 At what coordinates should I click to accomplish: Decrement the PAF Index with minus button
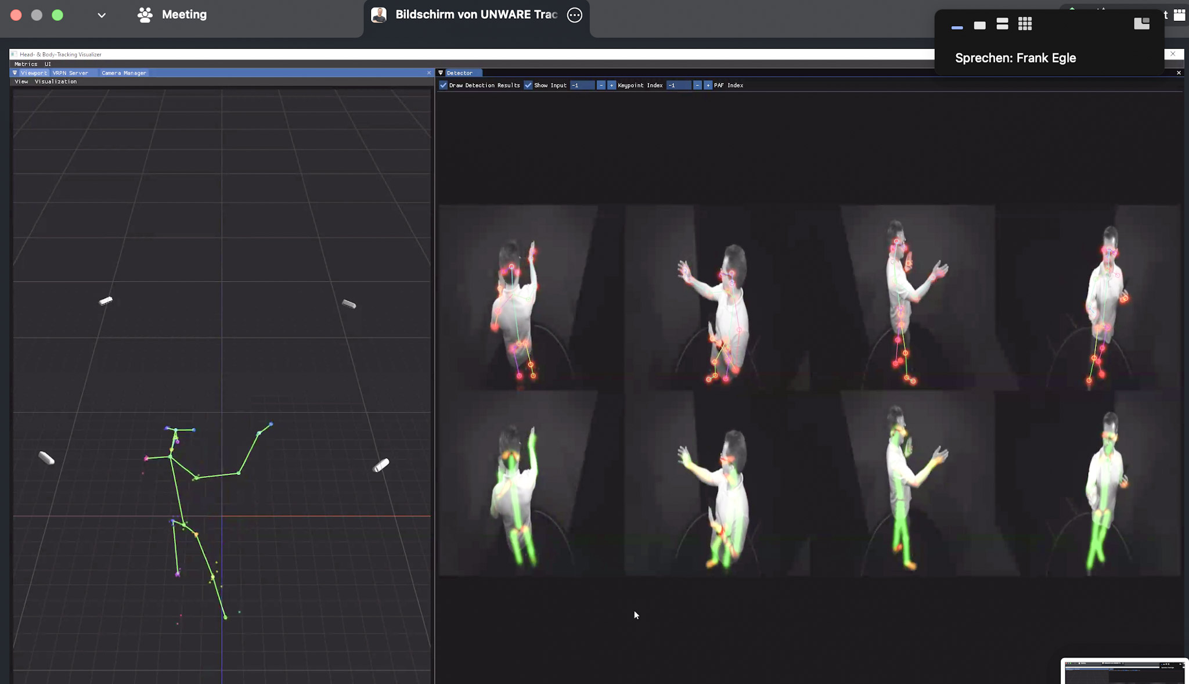pos(697,85)
